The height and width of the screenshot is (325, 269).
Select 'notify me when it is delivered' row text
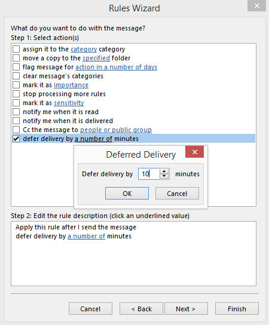pos(68,121)
